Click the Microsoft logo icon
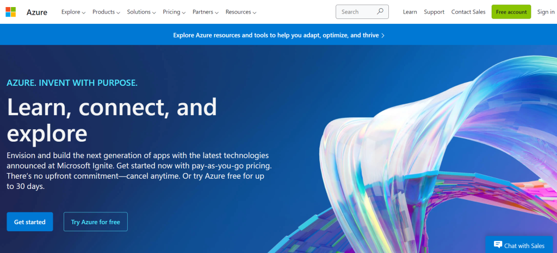The height and width of the screenshot is (253, 557). click(x=11, y=12)
